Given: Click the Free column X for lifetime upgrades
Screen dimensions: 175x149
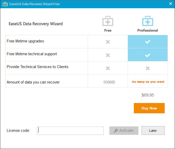Looking at the screenshot, I should coord(108,42).
